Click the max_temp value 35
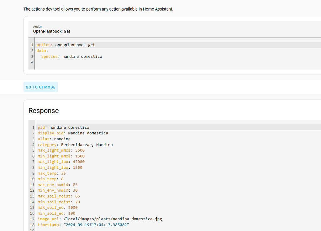 point(64,173)
